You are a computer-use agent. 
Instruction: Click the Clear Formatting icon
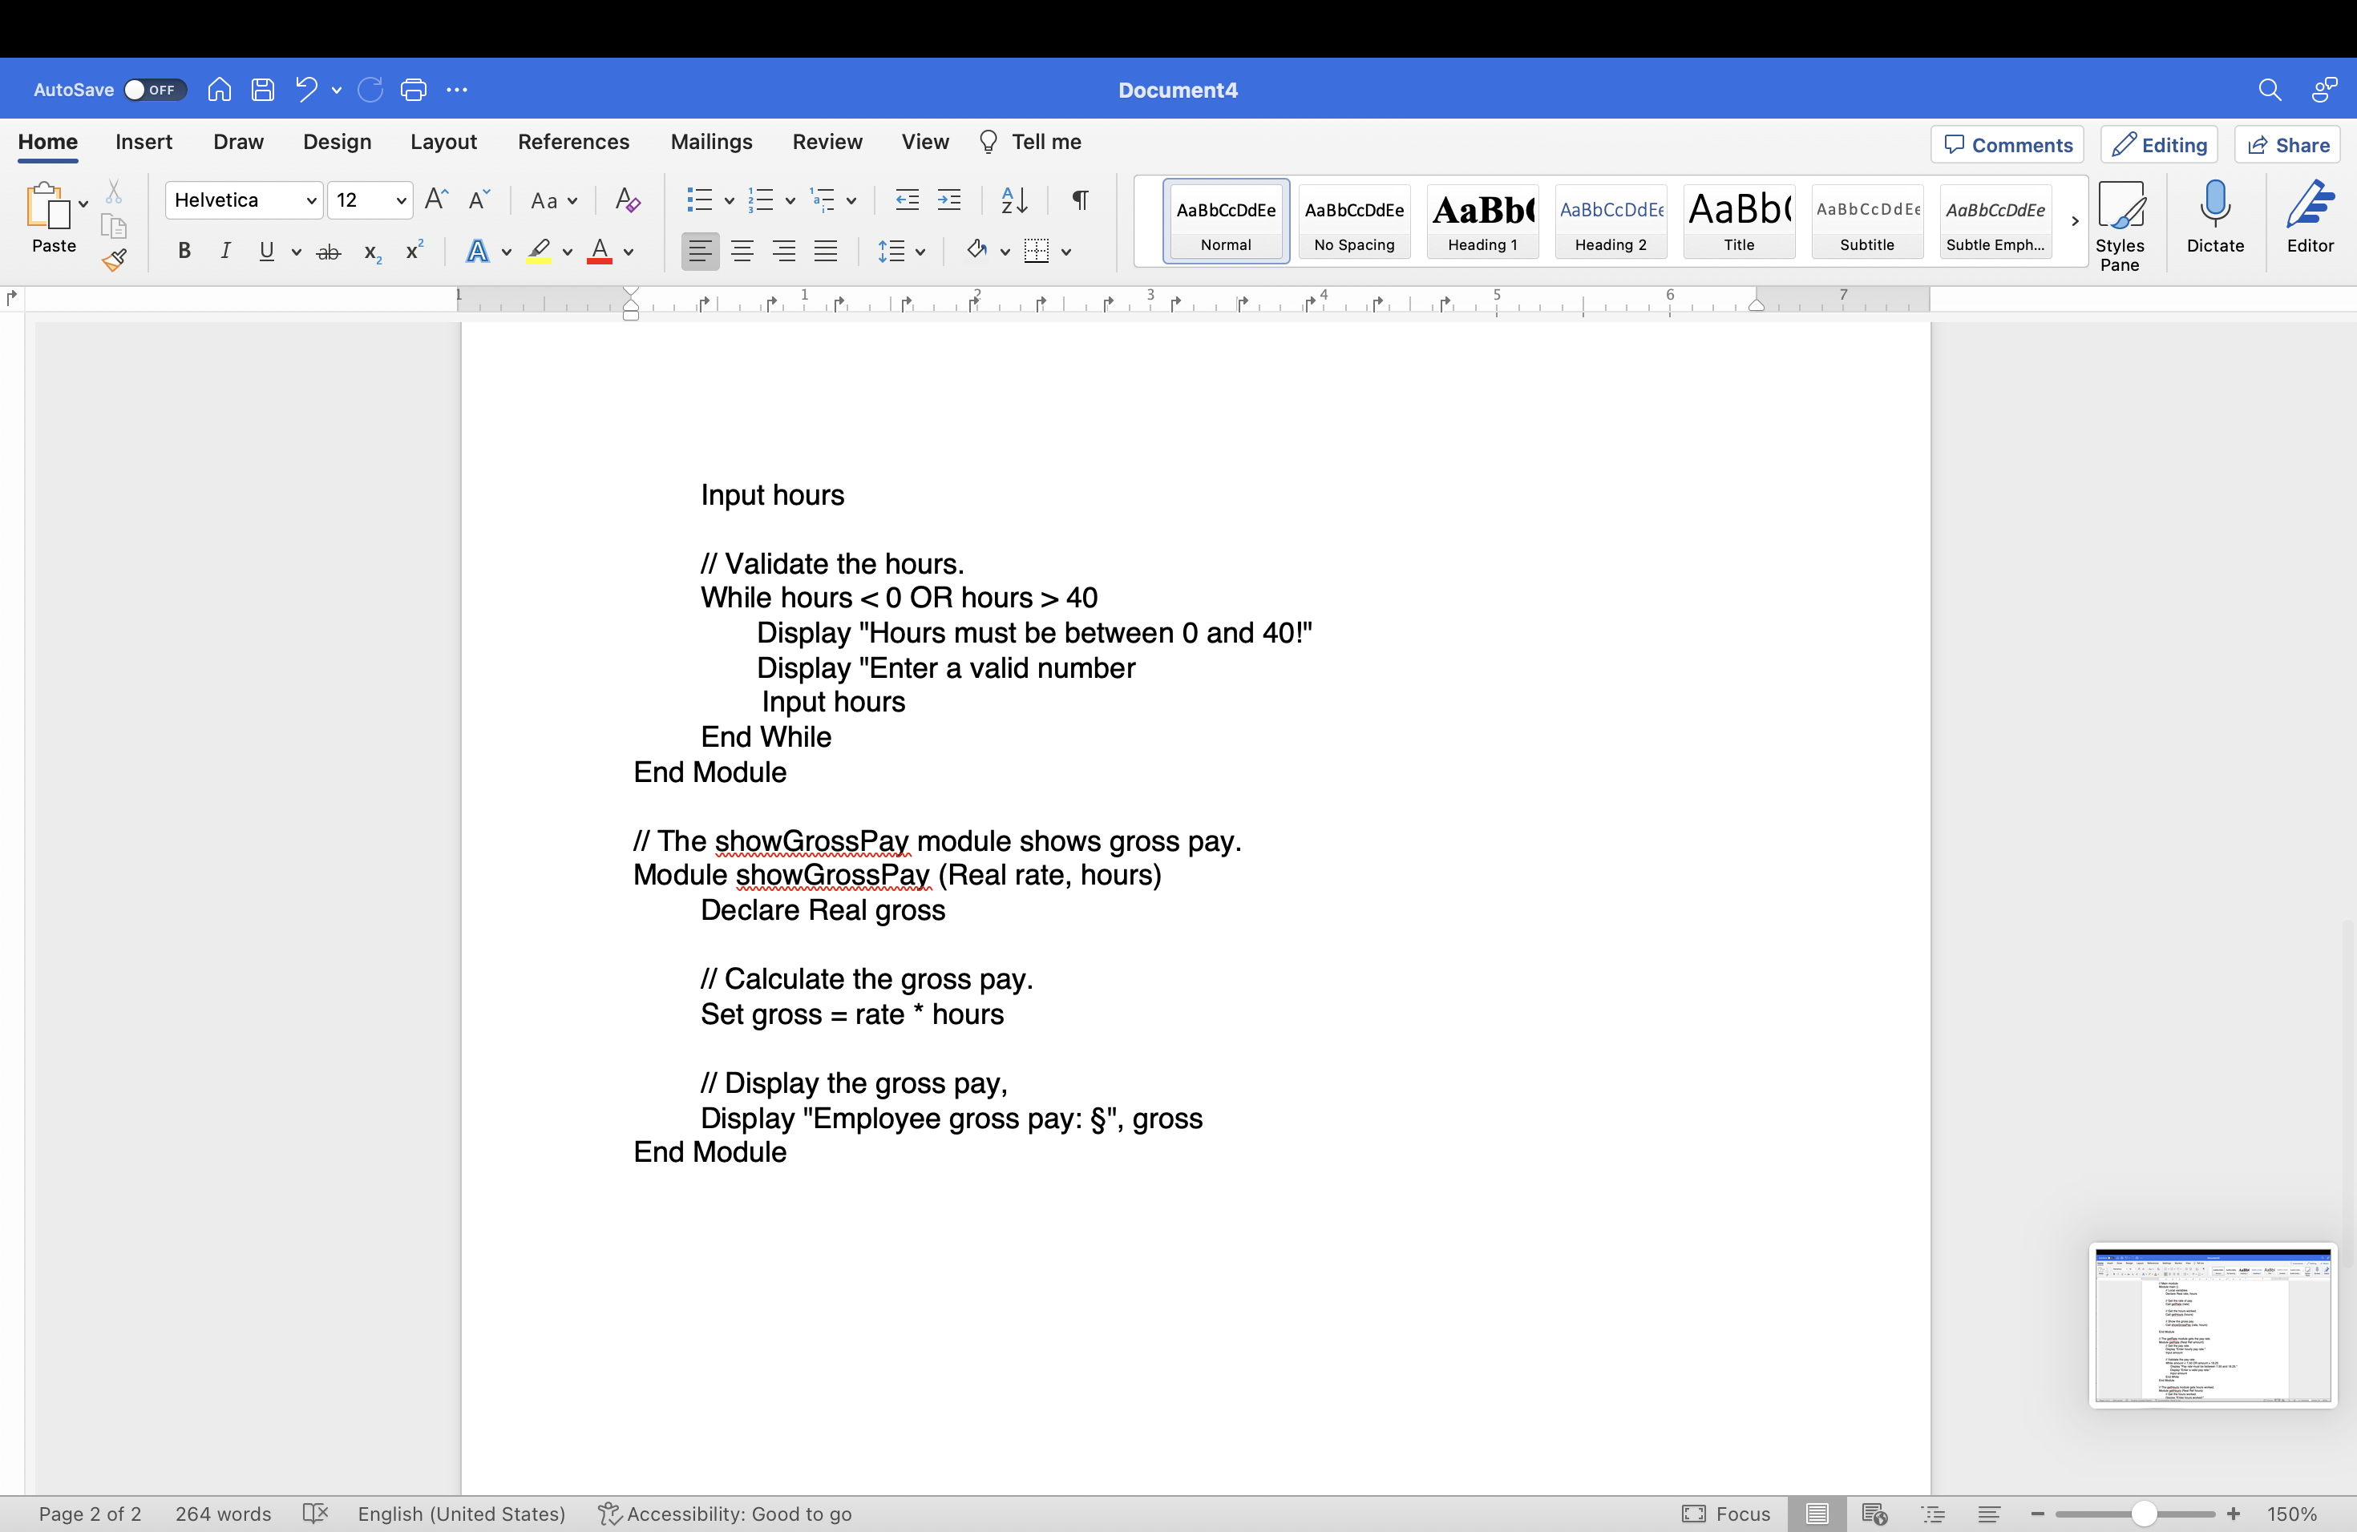click(627, 201)
